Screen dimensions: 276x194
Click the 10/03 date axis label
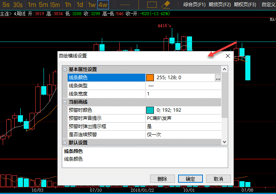(x=37, y=190)
